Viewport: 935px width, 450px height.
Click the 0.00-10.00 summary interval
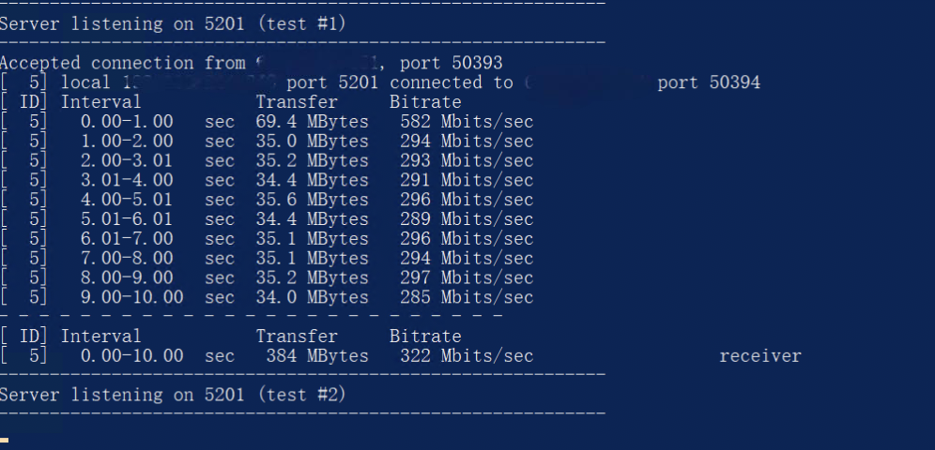[132, 356]
